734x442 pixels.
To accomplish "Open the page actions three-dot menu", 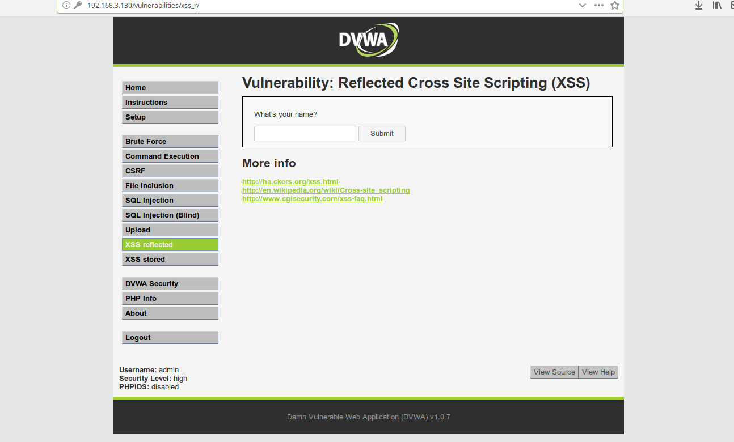I will pyautogui.click(x=599, y=5).
